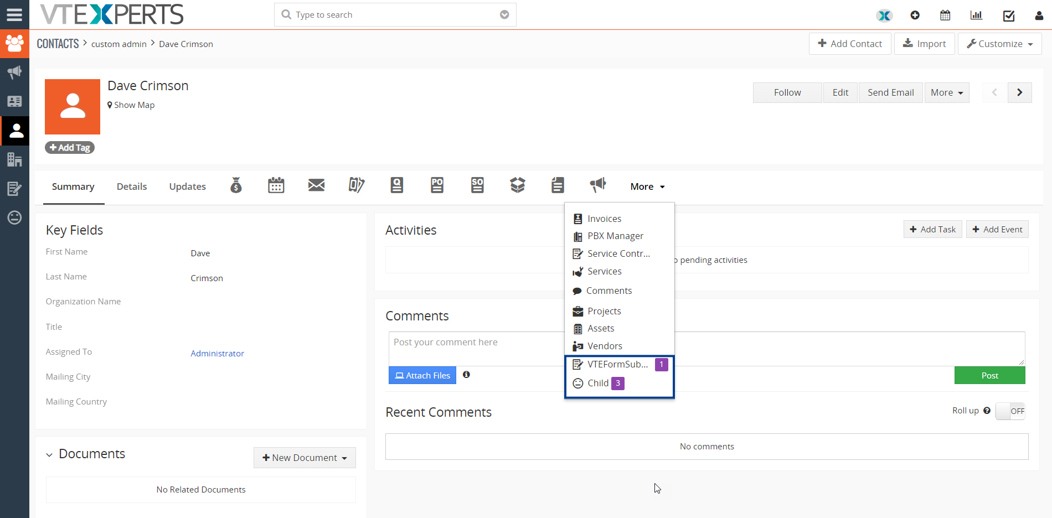This screenshot has height=518, width=1052.
Task: Open the Campaigns megaphone sidebar icon
Action: click(14, 72)
